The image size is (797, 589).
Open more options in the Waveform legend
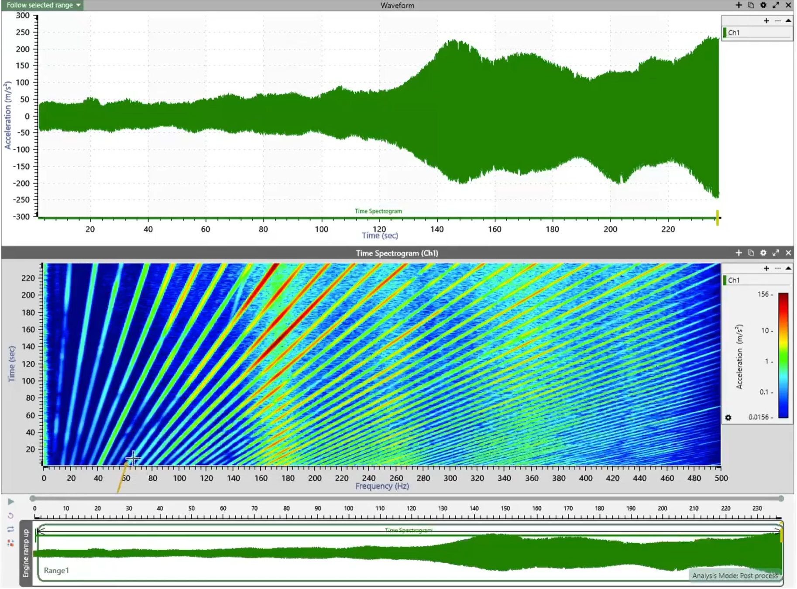point(778,21)
